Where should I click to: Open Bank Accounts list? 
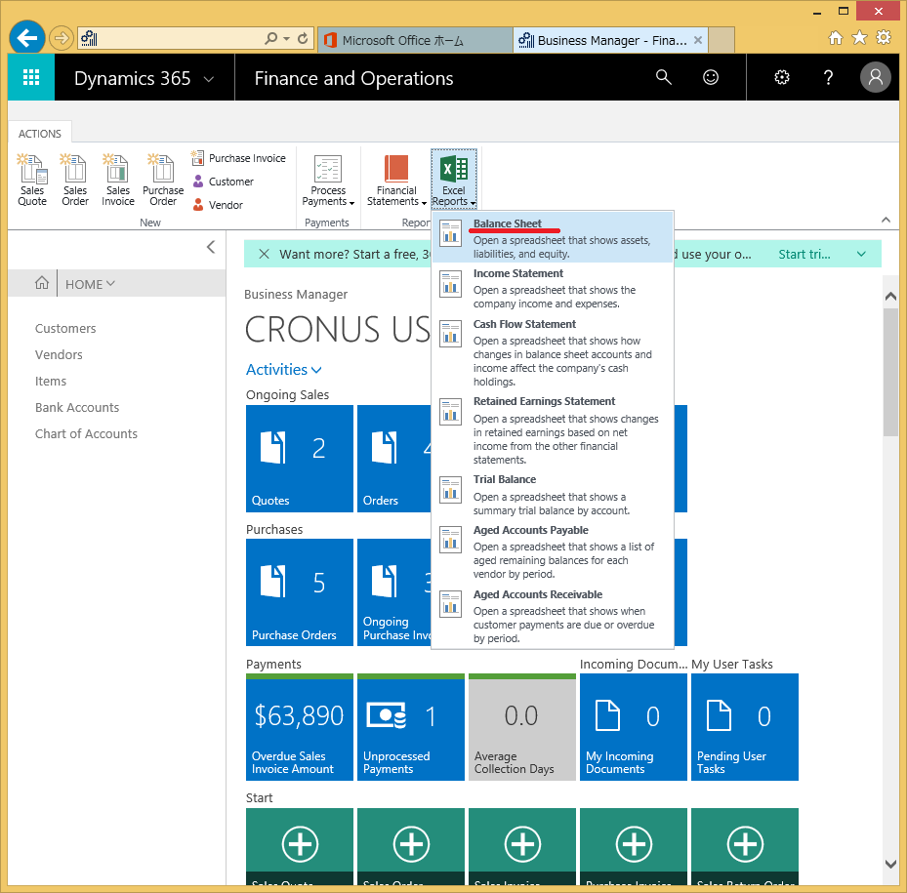(77, 407)
